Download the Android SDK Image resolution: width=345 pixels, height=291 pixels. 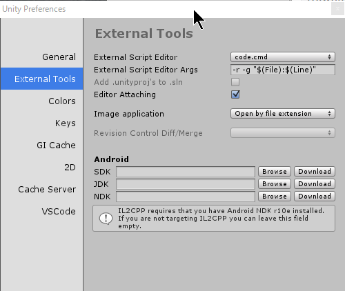coord(315,172)
